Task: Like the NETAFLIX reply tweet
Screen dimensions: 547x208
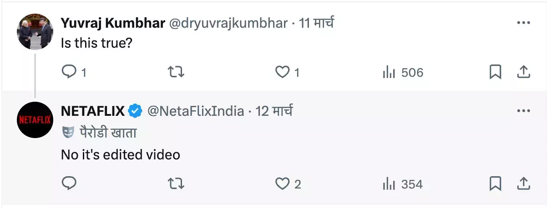Action: [283, 183]
